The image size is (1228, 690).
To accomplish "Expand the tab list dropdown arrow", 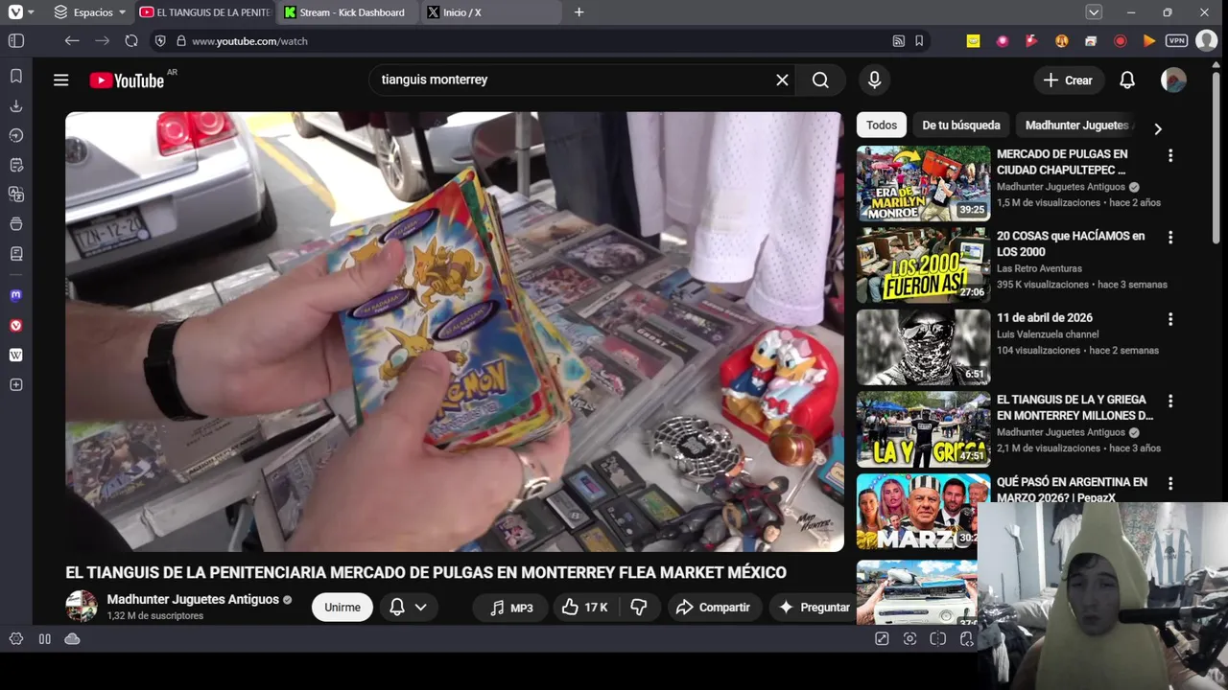I will point(1094,12).
